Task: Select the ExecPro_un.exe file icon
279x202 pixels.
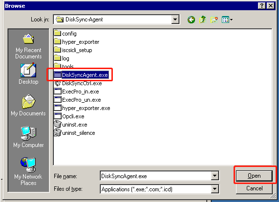Action: [58, 100]
